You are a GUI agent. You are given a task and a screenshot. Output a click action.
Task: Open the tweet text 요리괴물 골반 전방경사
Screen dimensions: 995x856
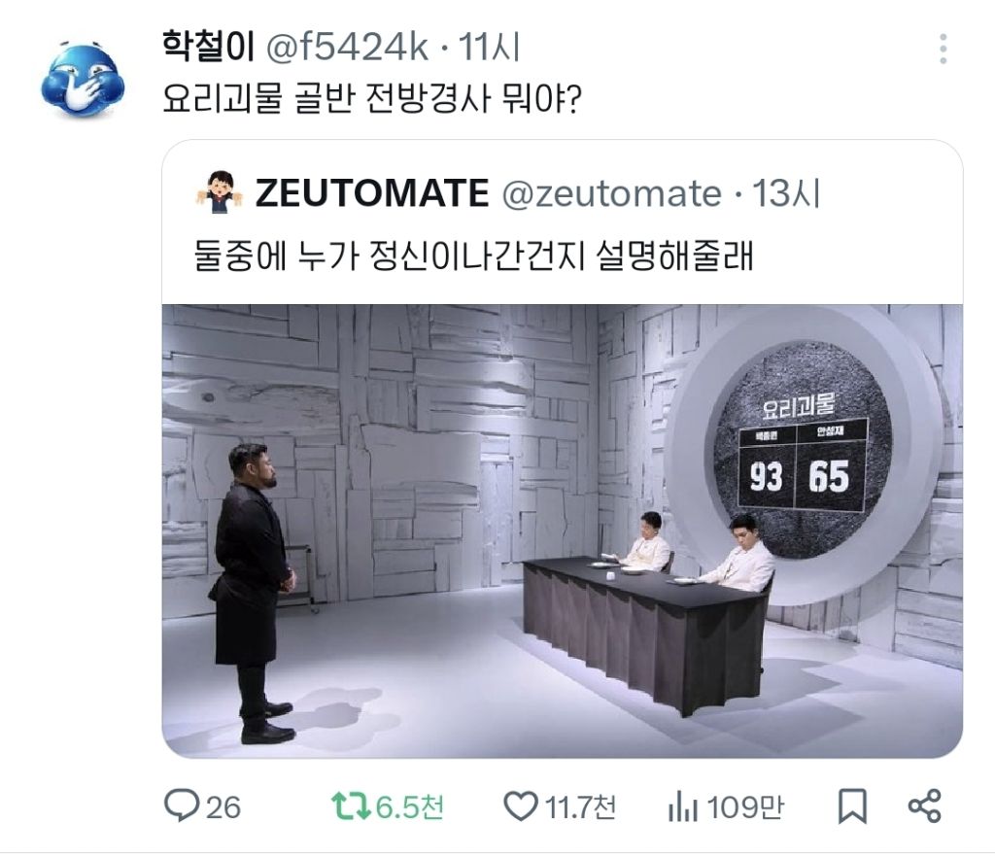(x=372, y=99)
